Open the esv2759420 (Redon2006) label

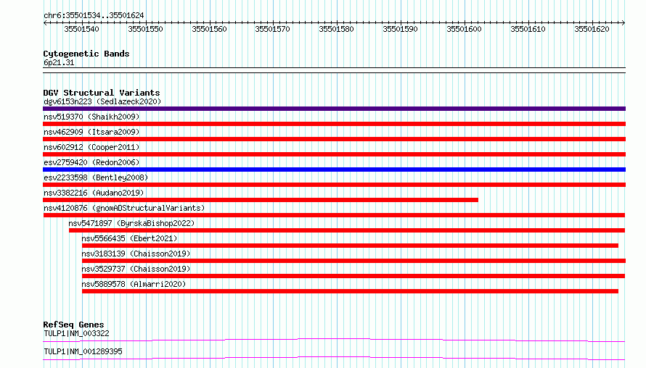point(91,162)
